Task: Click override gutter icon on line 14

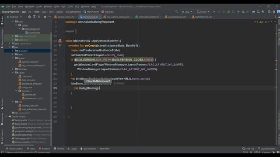Action: click(60, 45)
